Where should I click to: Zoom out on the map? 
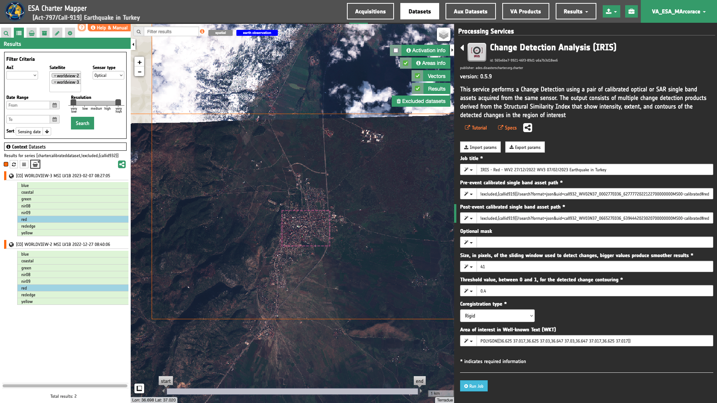coord(139,72)
